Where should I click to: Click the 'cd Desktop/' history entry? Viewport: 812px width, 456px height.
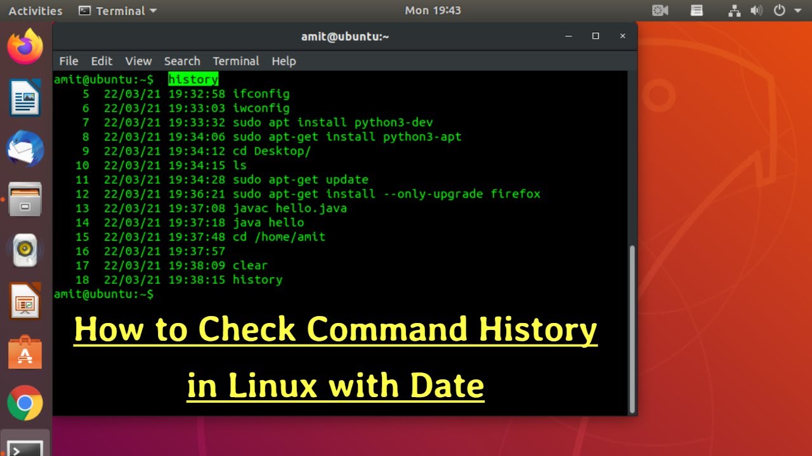tap(272, 151)
